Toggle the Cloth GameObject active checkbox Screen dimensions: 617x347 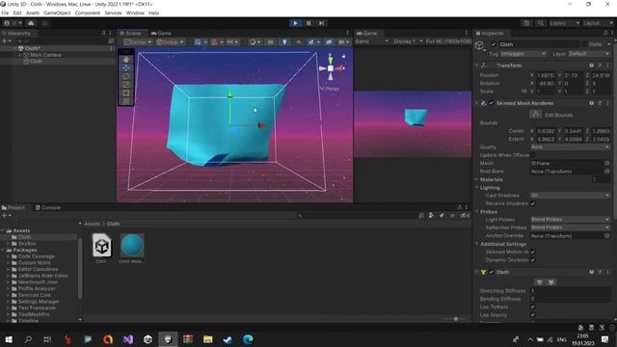coord(494,44)
